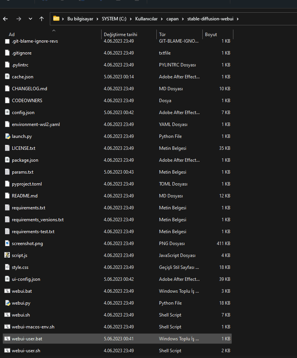Sort files by the 'Tür' column header
The image size is (297, 358).
pyautogui.click(x=162, y=35)
